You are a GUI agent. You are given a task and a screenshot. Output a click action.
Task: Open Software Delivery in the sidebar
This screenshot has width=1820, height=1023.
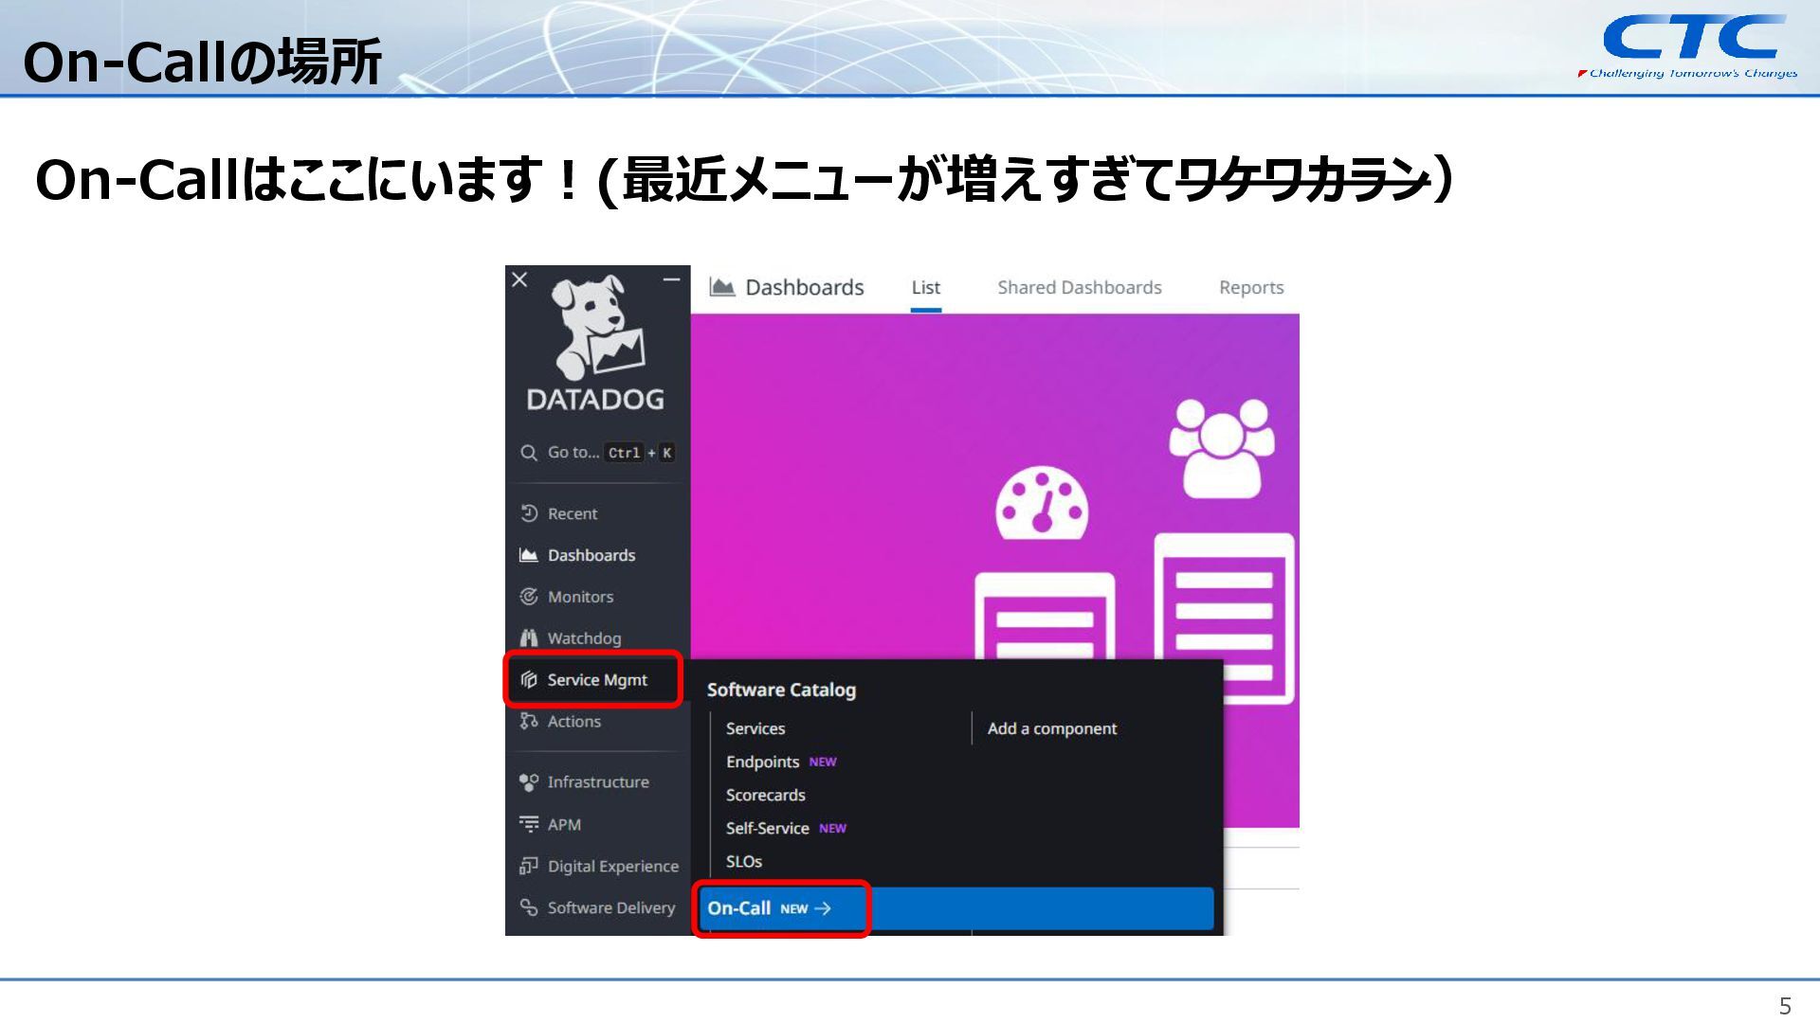(611, 907)
